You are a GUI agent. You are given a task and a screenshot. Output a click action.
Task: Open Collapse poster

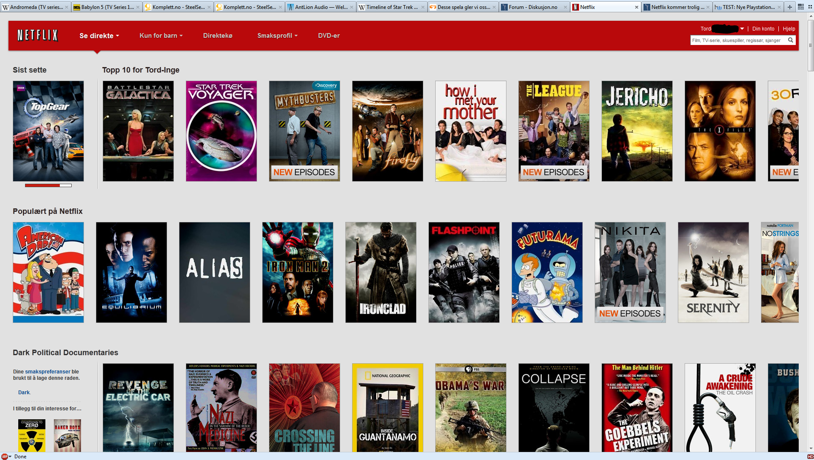(554, 407)
